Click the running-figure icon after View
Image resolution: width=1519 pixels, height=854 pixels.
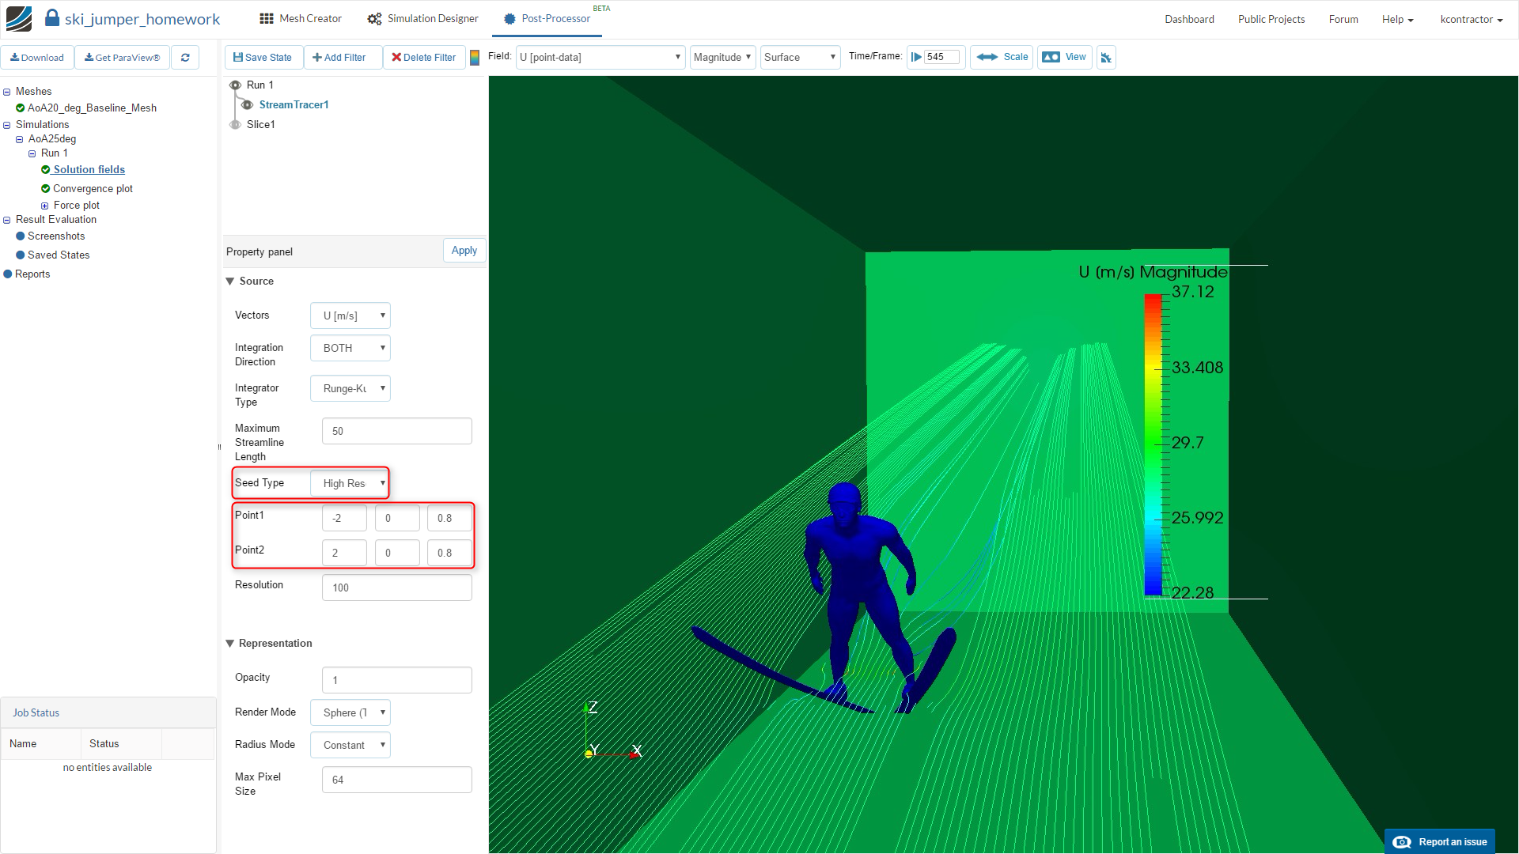click(x=1106, y=58)
